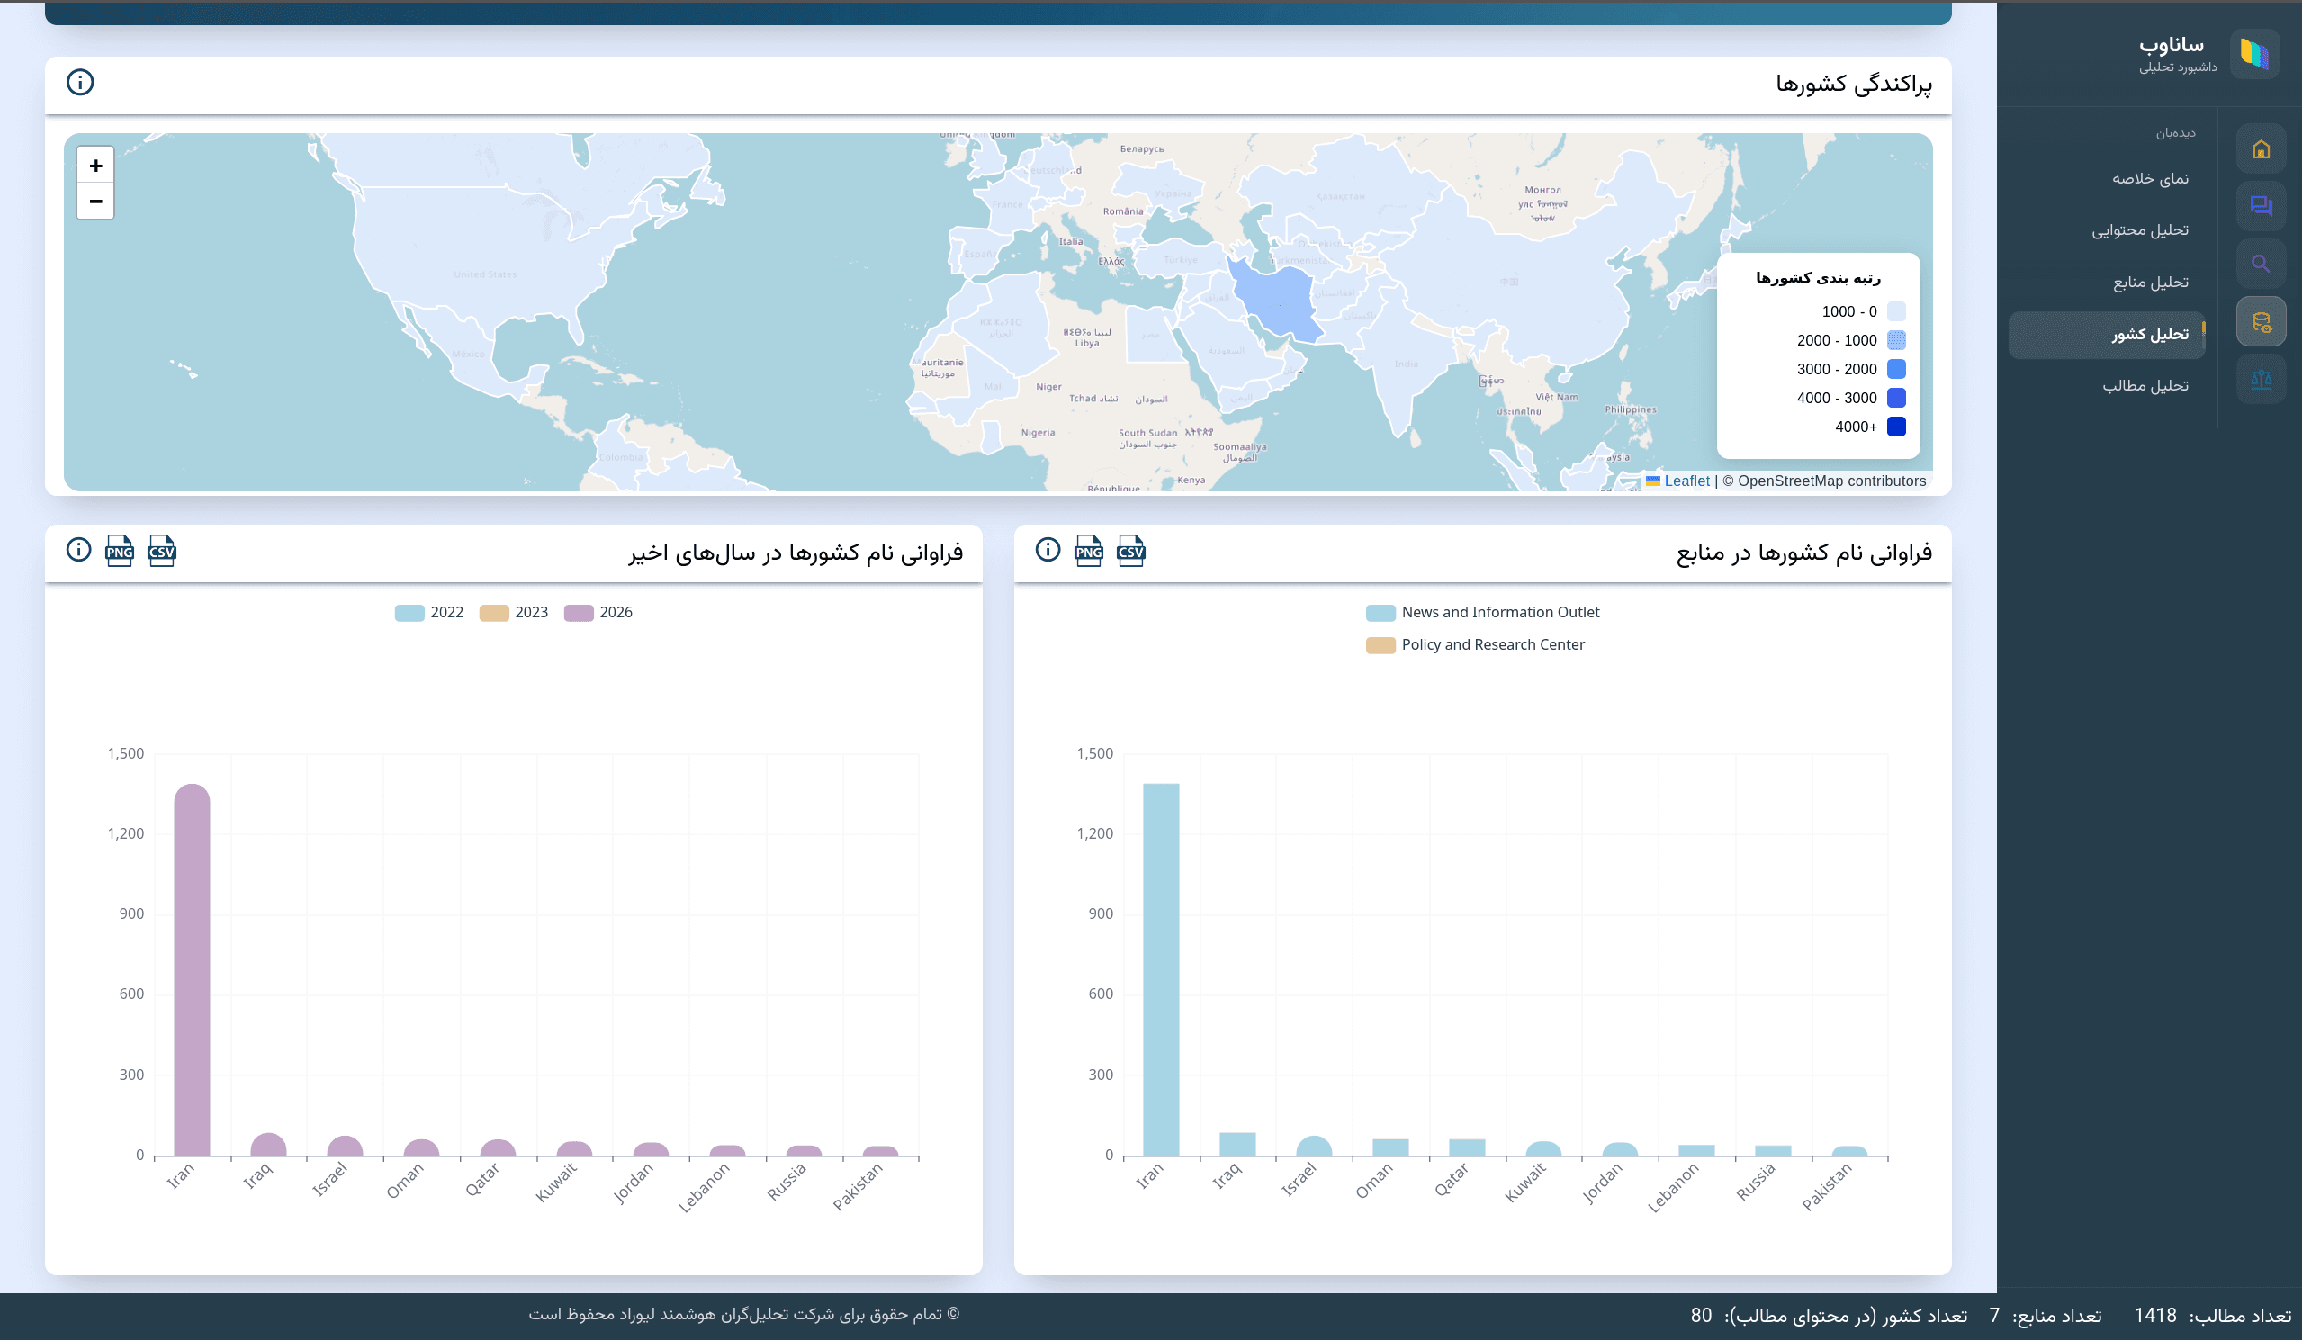Viewport: 2302px width, 1340px height.
Task: Toggle Policy and Research Center series
Action: 1475,645
